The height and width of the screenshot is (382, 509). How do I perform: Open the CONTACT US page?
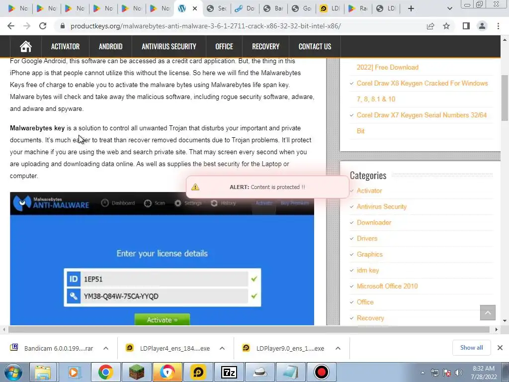[x=315, y=46]
